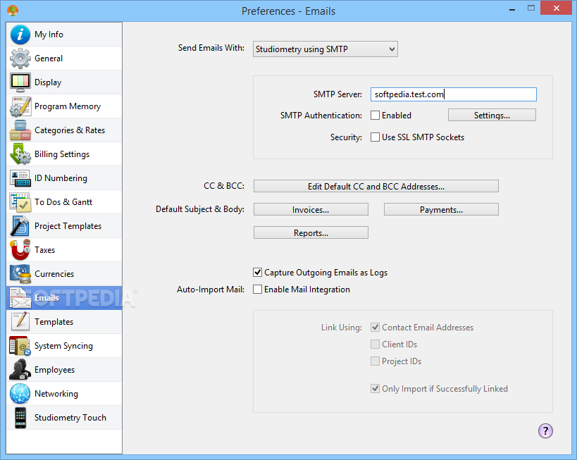The width and height of the screenshot is (577, 460).
Task: Click Studiometry Touch label text
Action: tap(70, 418)
